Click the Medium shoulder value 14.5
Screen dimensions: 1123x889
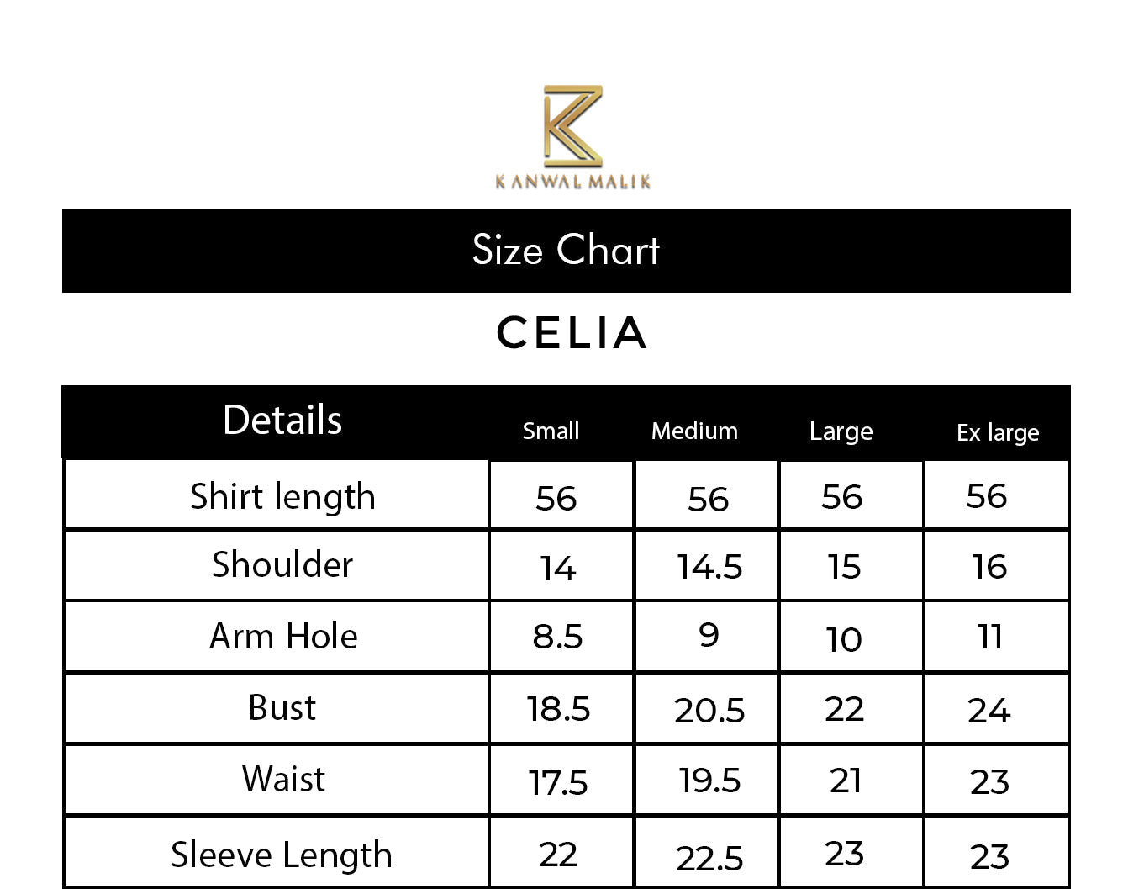[x=709, y=567]
